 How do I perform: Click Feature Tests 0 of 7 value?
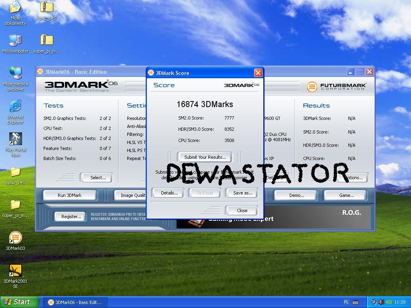105,148
